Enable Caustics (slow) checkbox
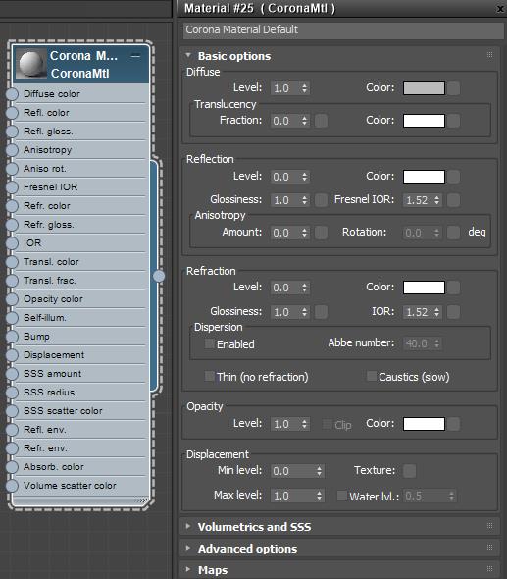The image size is (507, 579). (x=372, y=376)
